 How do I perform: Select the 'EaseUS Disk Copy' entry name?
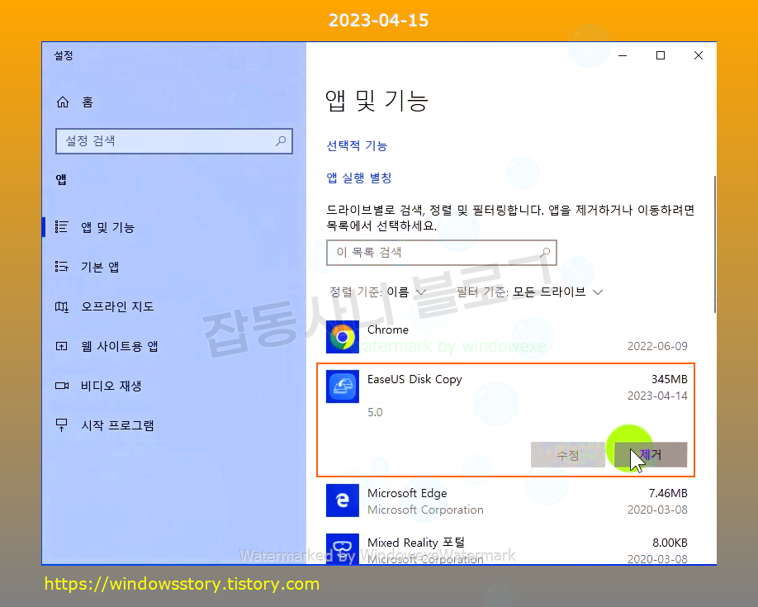415,380
